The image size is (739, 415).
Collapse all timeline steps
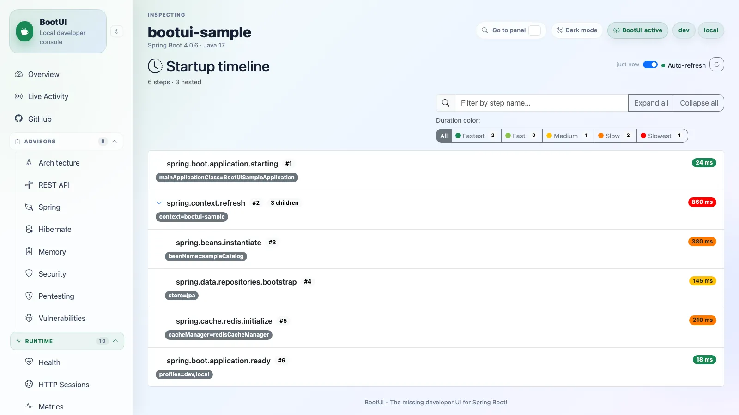pyautogui.click(x=699, y=103)
